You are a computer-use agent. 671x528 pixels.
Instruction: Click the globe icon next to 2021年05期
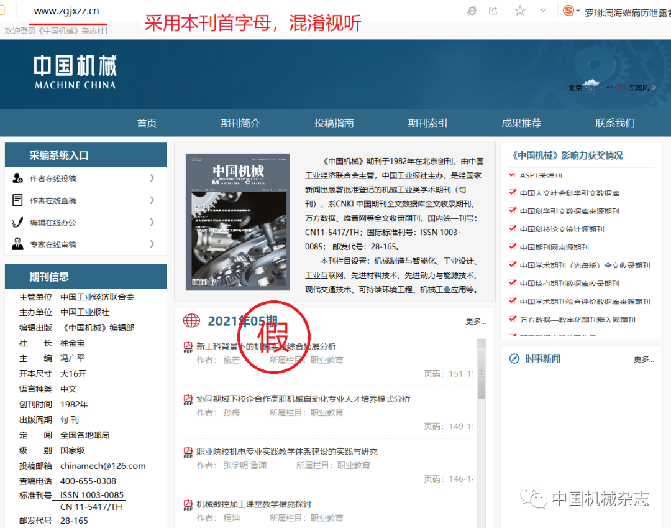pyautogui.click(x=191, y=320)
